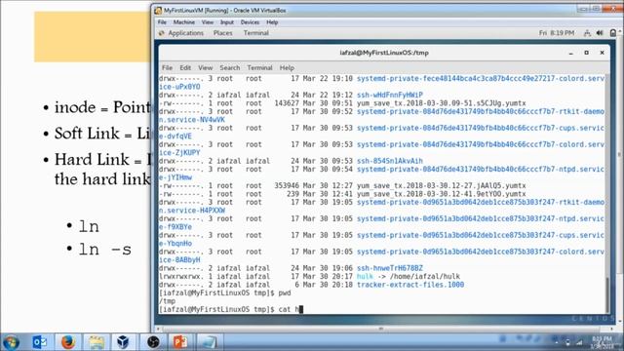Click terminal title iafzal@MyFirstLinuxOS:/tmp

pyautogui.click(x=384, y=53)
